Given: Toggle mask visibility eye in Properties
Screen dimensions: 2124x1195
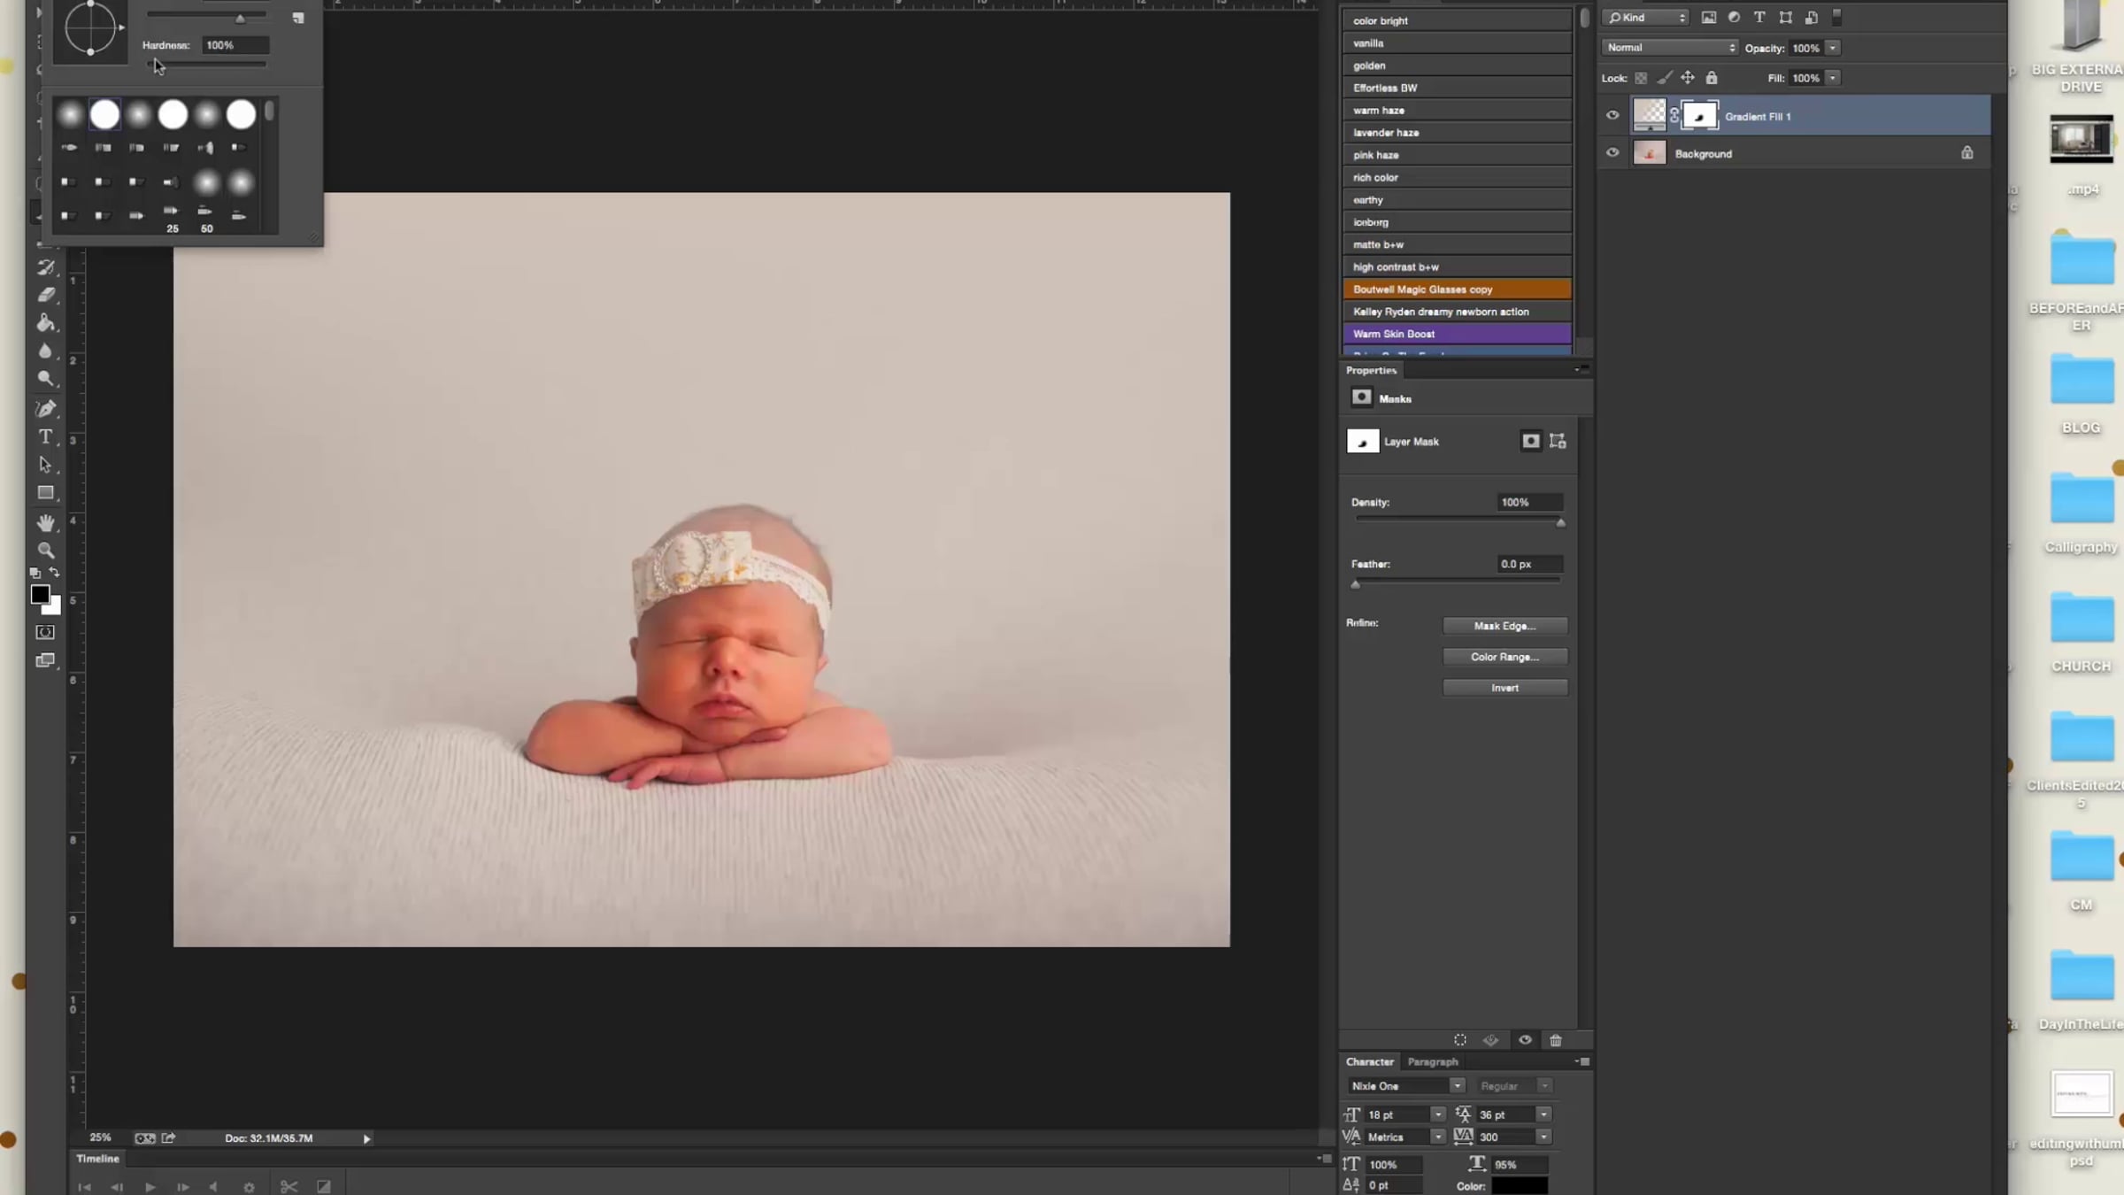Looking at the screenshot, I should click(x=1525, y=1040).
